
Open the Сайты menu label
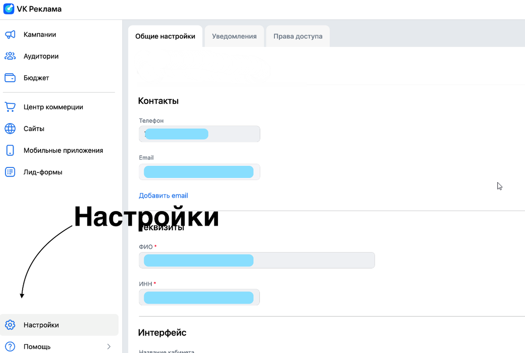point(34,129)
